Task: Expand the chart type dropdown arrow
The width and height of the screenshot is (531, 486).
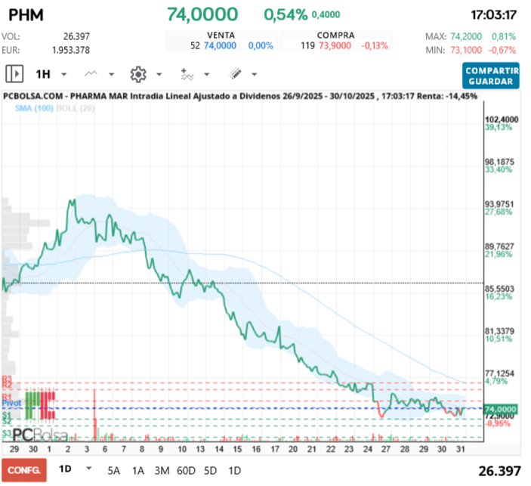Action: click(112, 75)
